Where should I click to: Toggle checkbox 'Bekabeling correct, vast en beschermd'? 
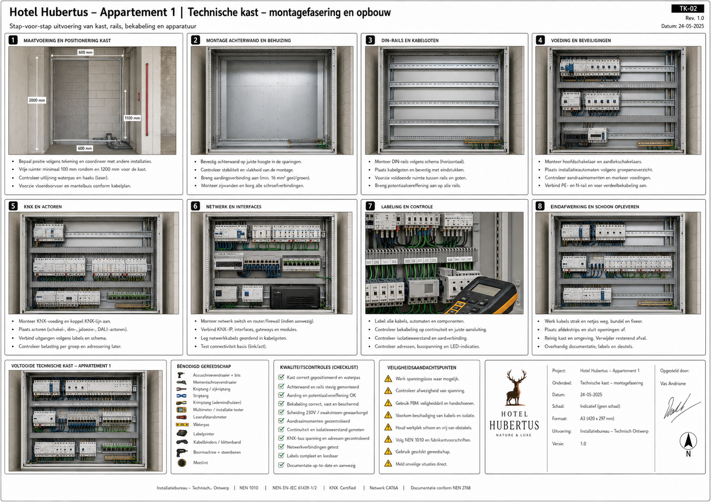point(281,404)
